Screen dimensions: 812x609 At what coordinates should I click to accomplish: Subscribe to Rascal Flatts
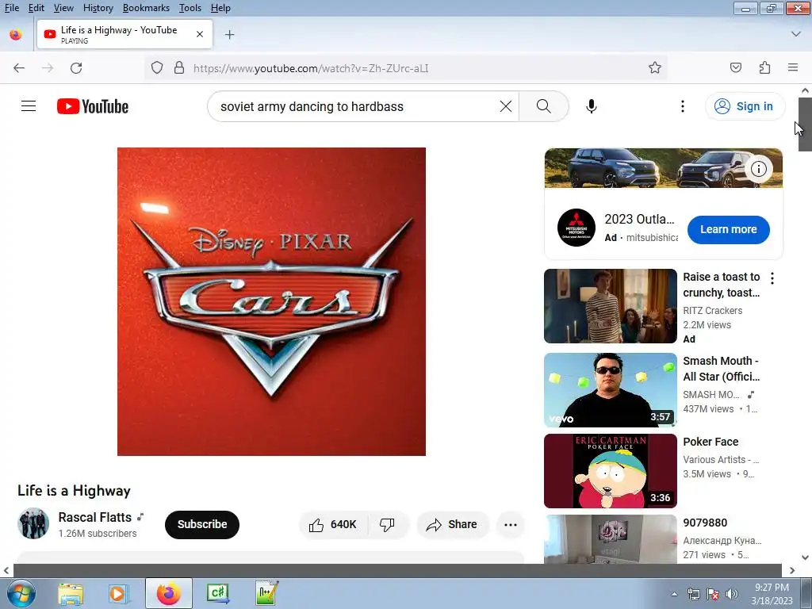coord(202,525)
